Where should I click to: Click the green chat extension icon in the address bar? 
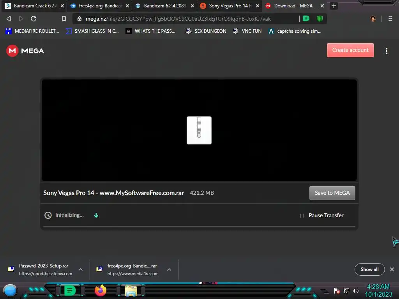click(x=306, y=18)
